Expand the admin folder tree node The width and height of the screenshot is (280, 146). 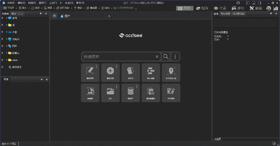pos(7,60)
